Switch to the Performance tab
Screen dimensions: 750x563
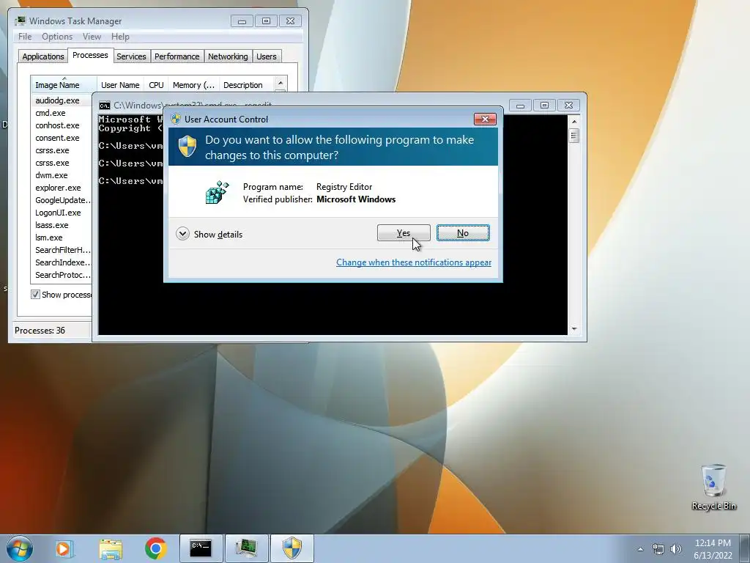(x=177, y=56)
